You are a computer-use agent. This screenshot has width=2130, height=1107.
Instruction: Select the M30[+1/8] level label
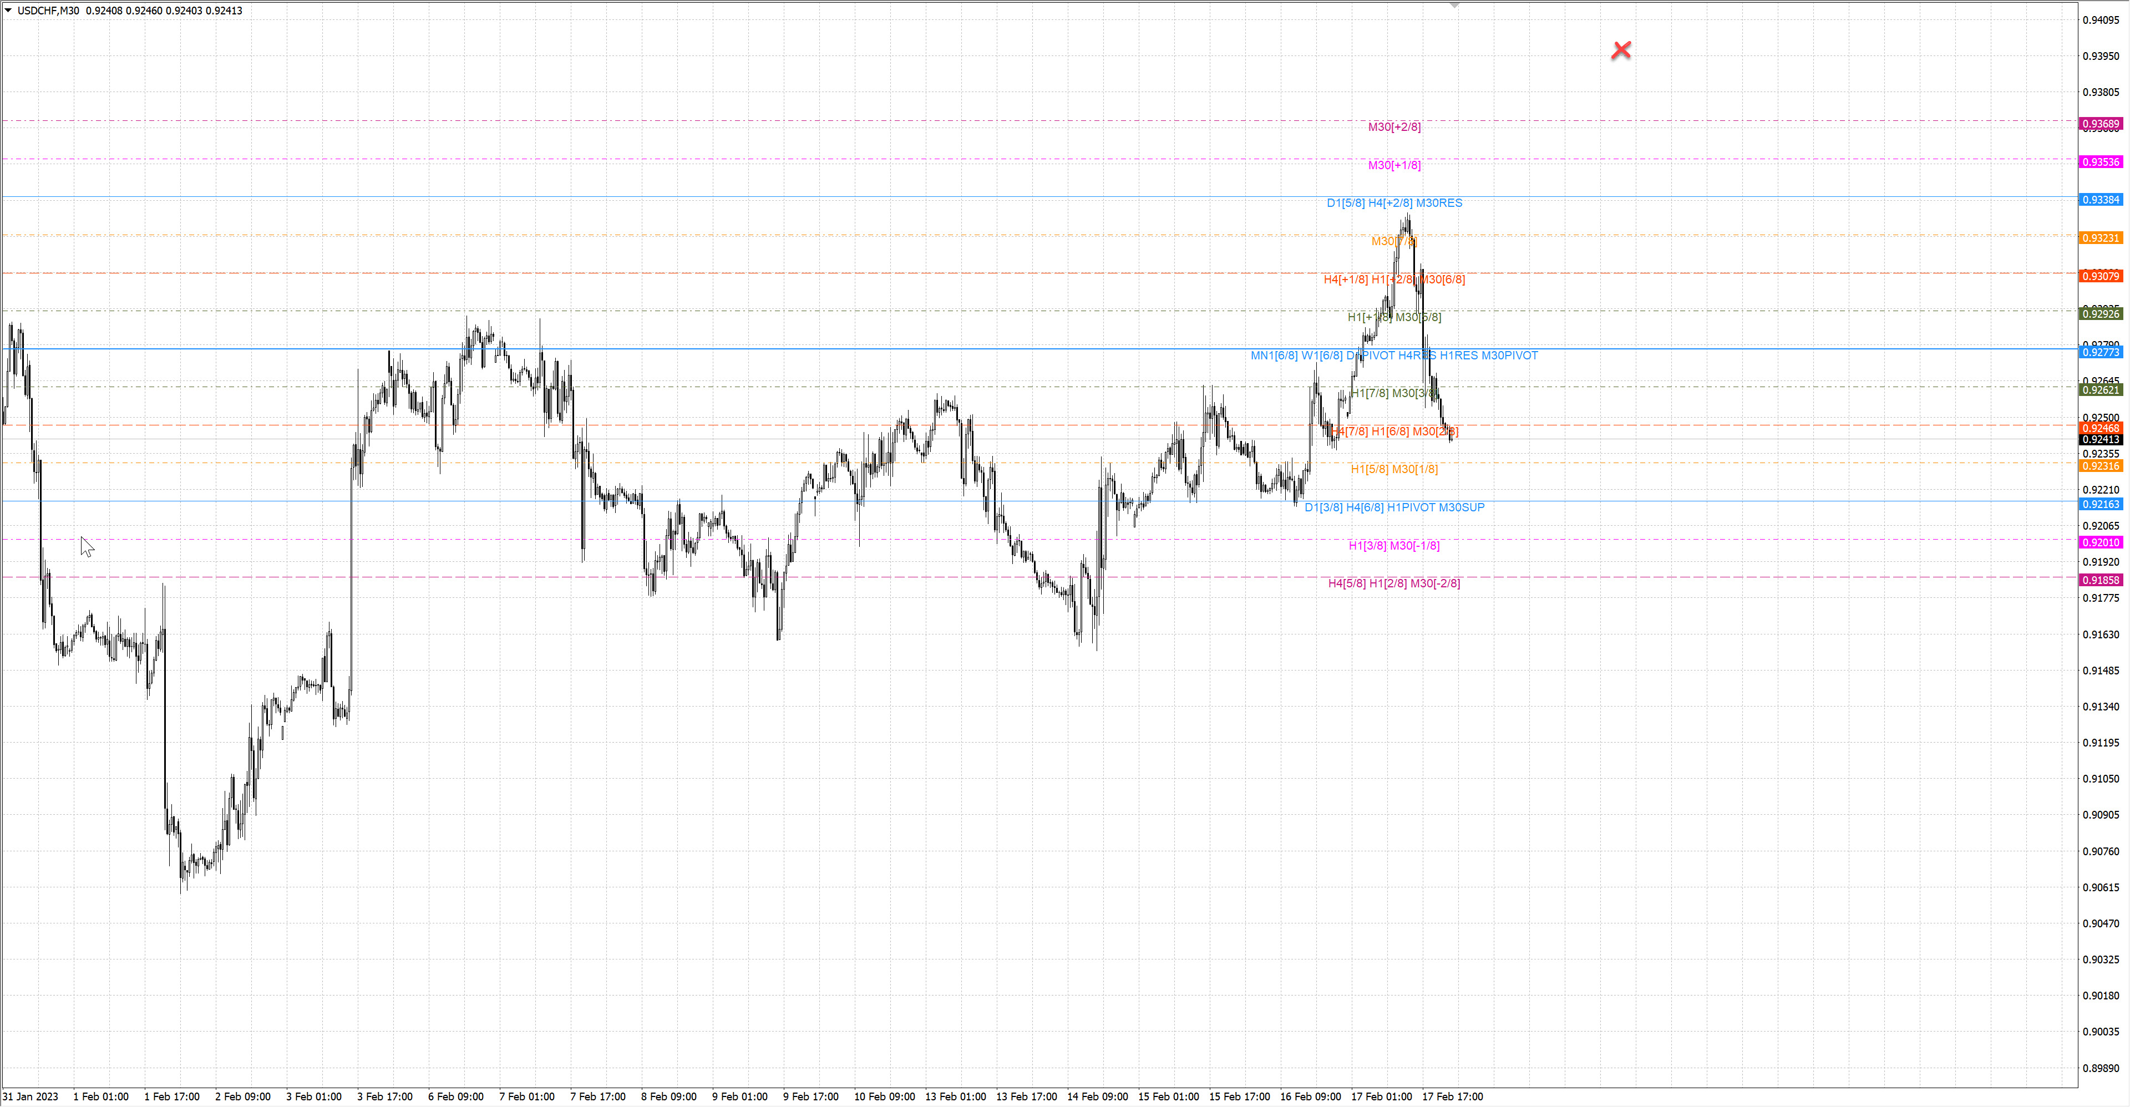click(1394, 165)
